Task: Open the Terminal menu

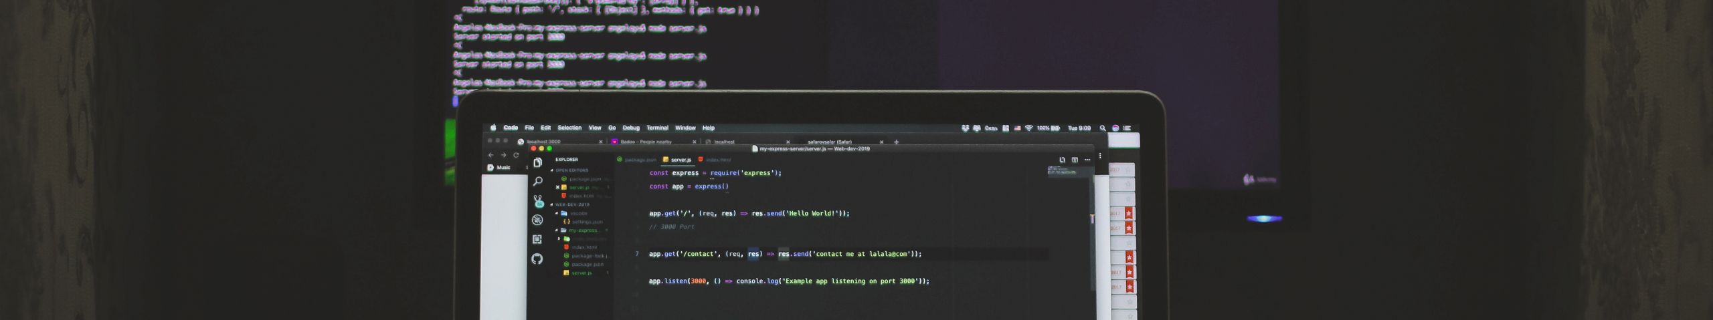Action: [x=657, y=128]
